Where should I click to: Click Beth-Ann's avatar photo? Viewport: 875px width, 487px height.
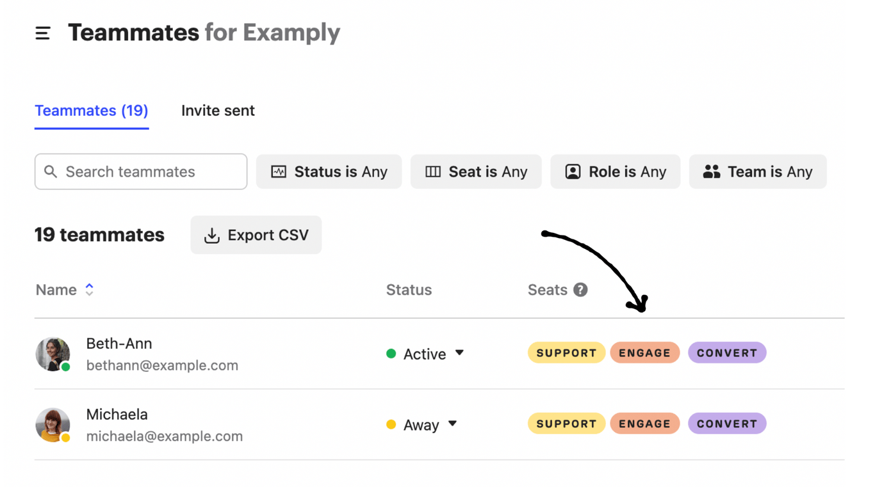53,354
